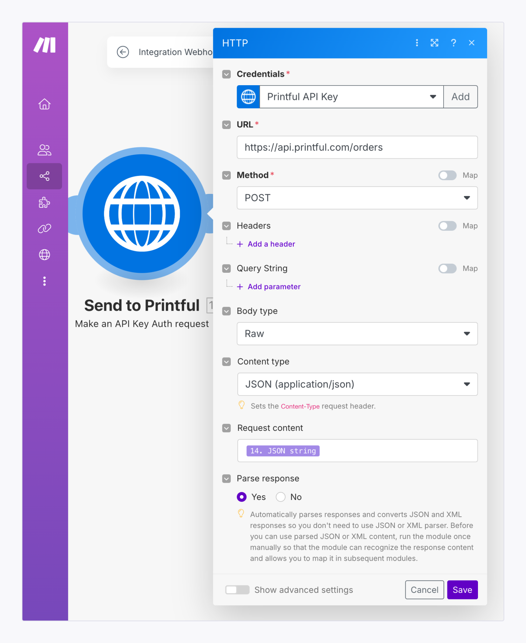
Task: Close the HTTP settings panel
Action: point(472,43)
